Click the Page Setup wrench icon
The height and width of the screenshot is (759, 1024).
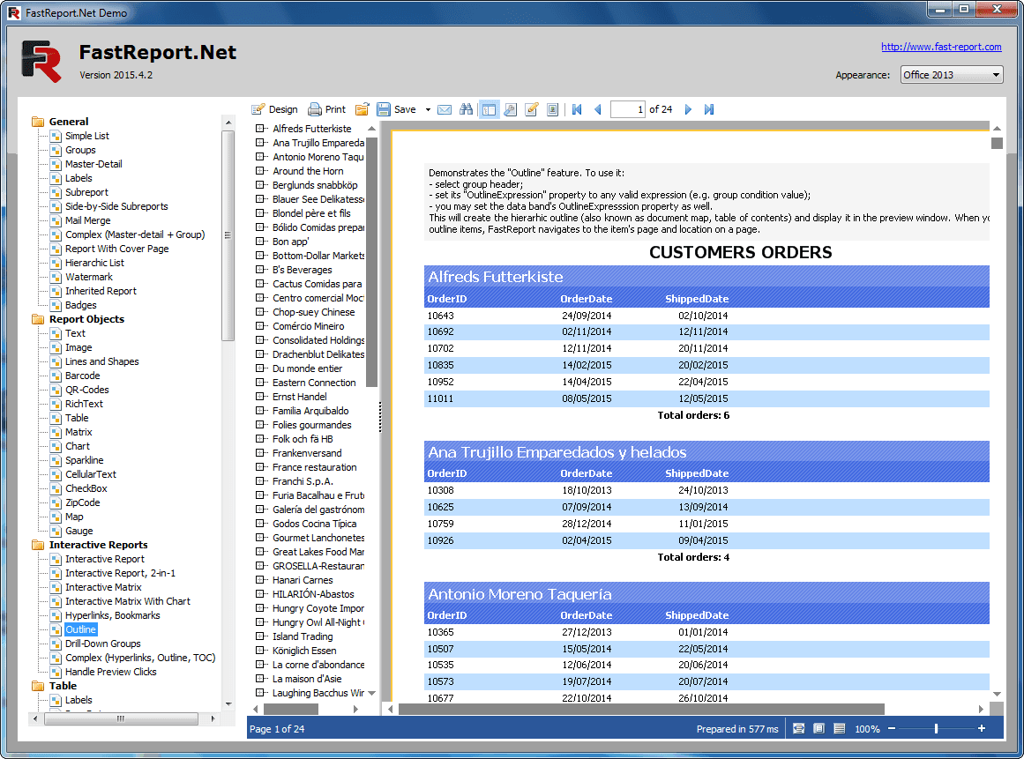[x=510, y=109]
